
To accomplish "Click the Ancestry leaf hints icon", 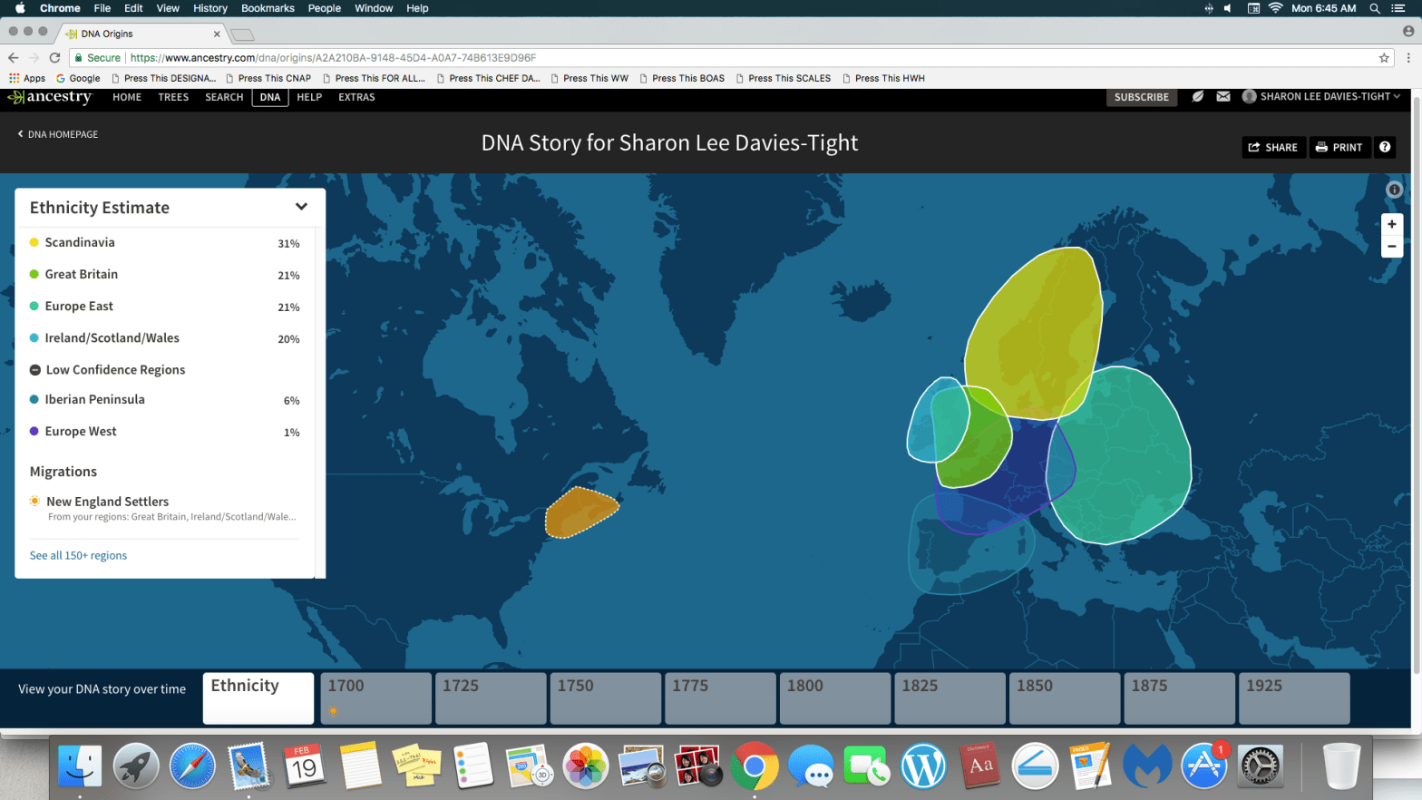I will 1197,96.
